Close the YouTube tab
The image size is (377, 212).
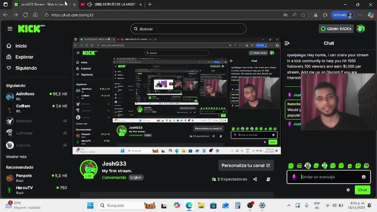(x=141, y=4)
